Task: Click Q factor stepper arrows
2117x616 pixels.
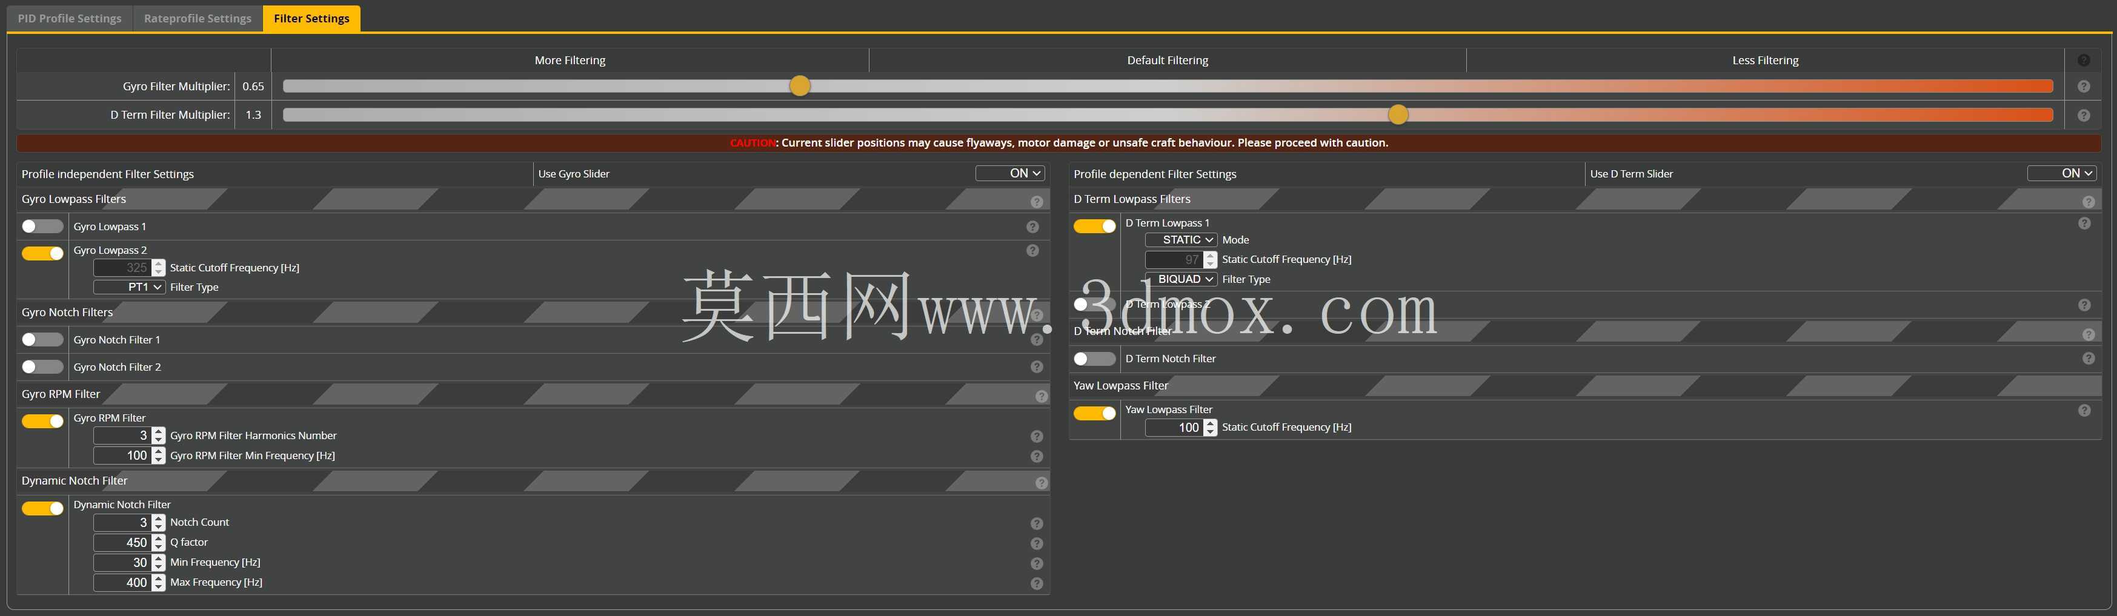Action: point(159,542)
